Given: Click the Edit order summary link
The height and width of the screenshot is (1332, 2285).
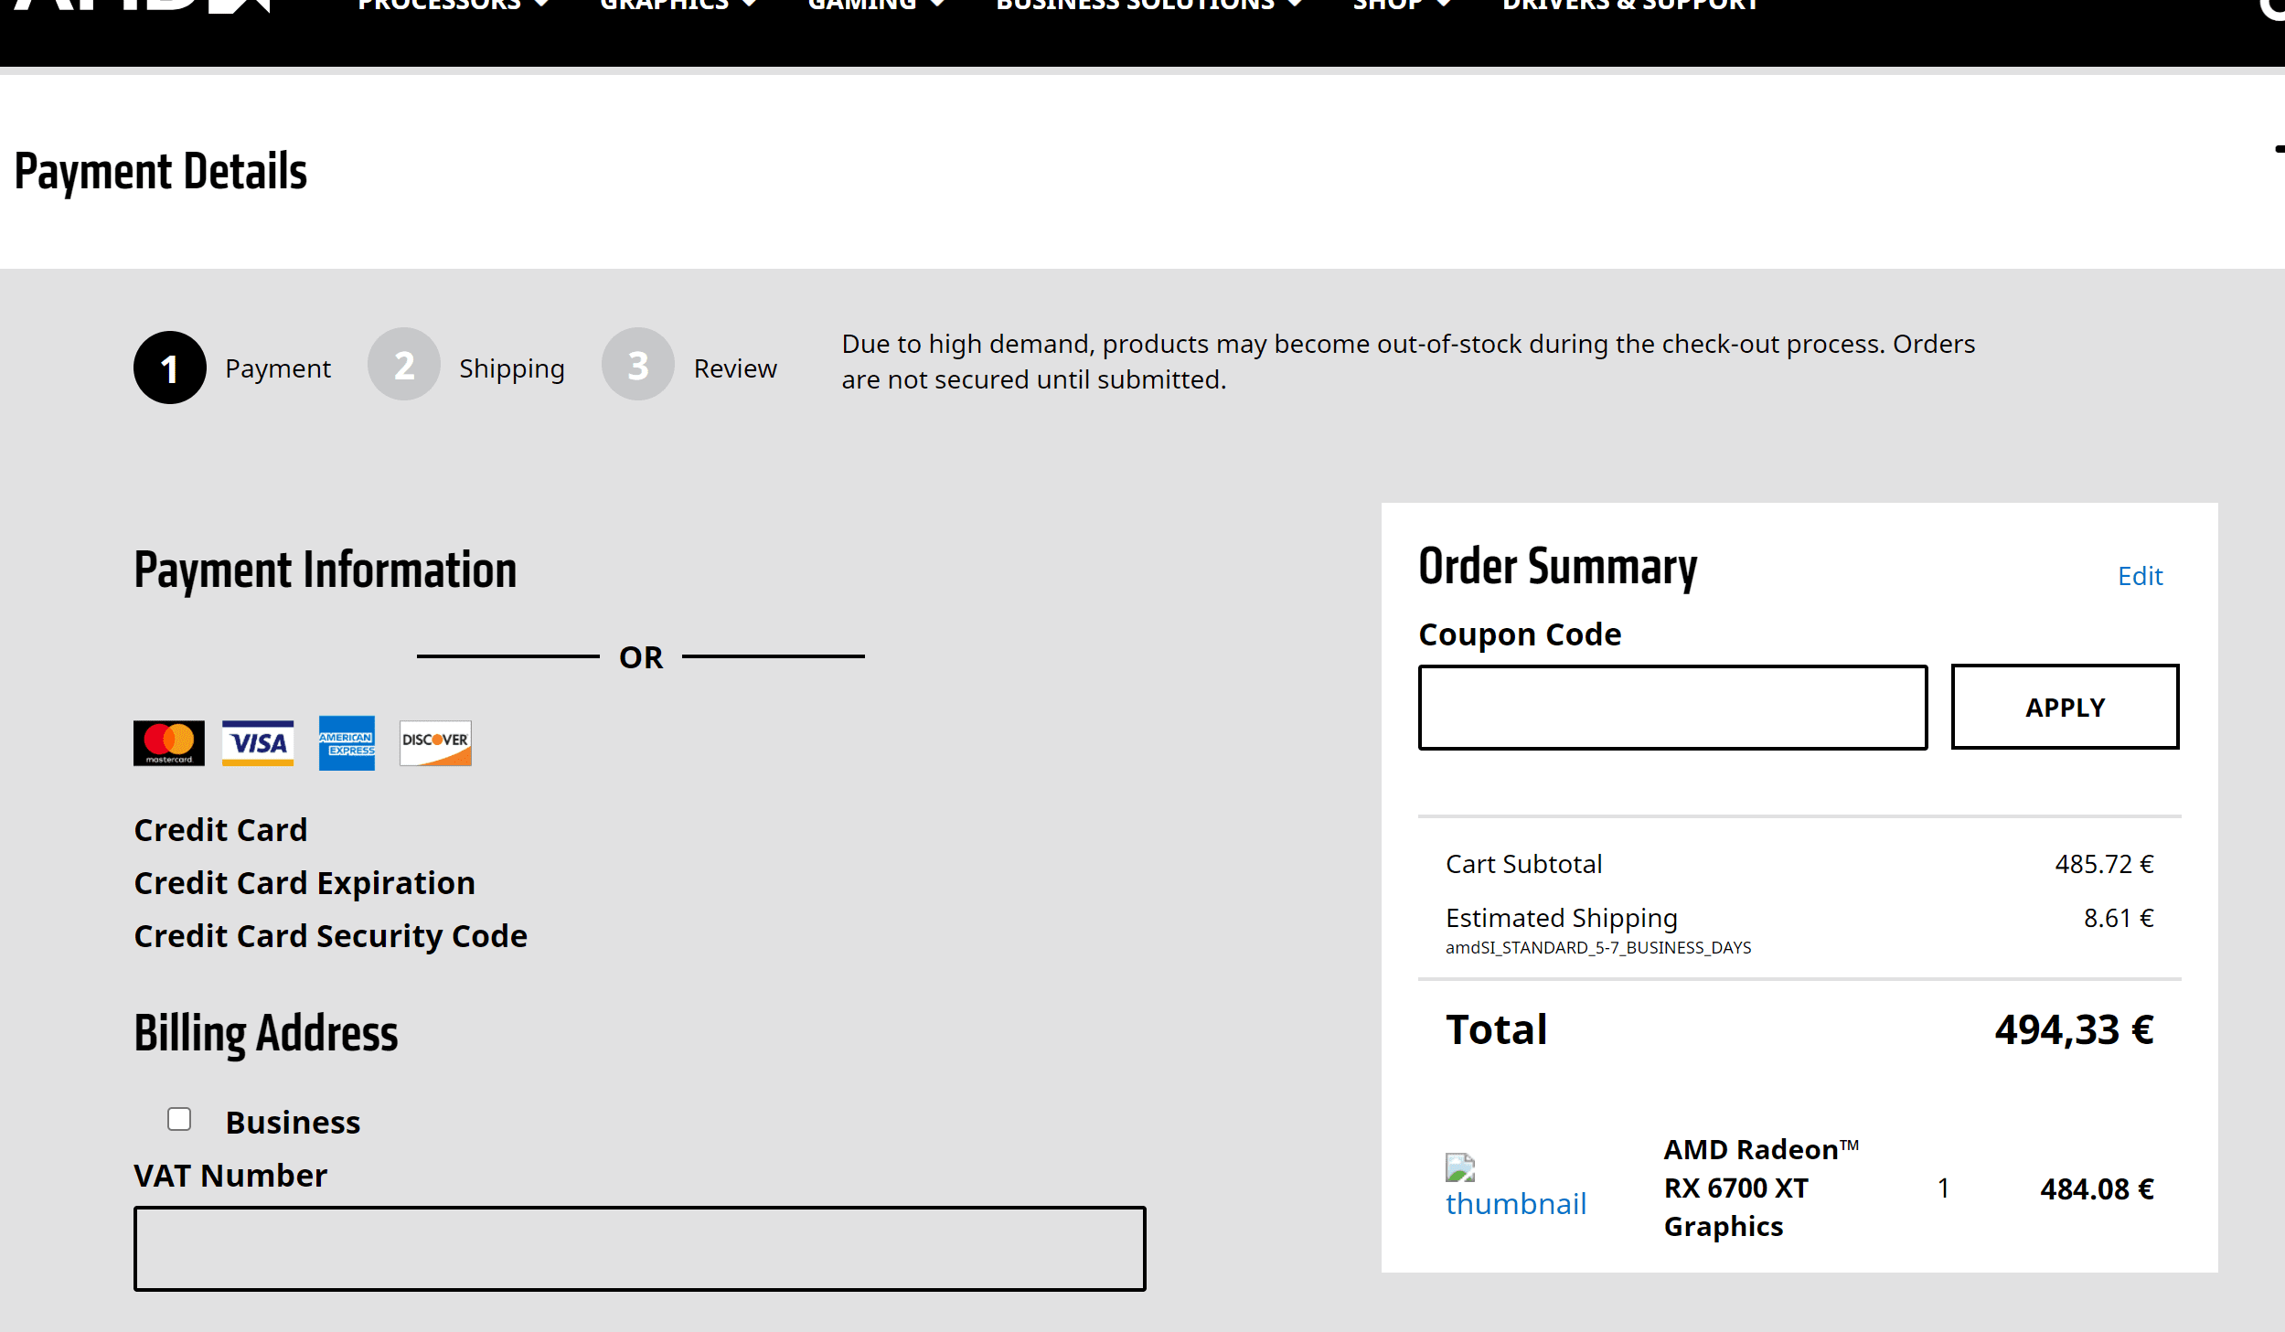Looking at the screenshot, I should click(2140, 576).
